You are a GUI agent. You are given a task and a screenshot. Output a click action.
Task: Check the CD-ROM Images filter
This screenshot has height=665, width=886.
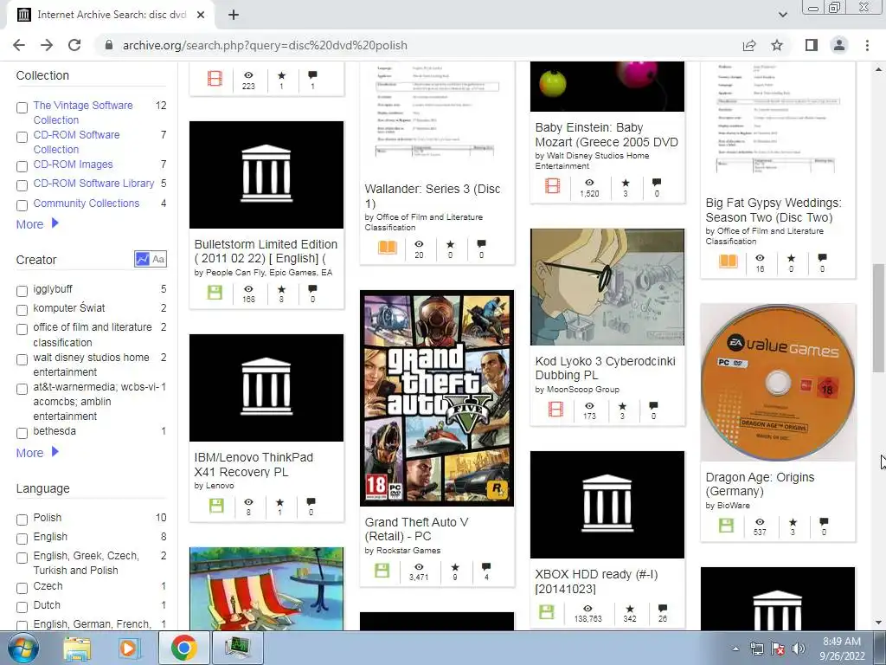(22, 166)
